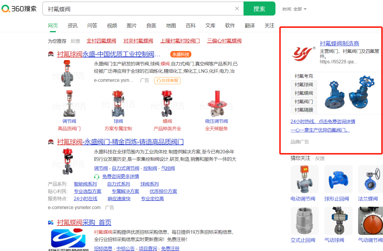Viewport: 383px width, 251px height.
Task: Switch to the 软件 tab
Action: [230, 26]
